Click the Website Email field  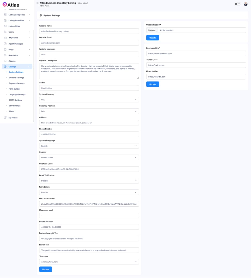point(89,43)
